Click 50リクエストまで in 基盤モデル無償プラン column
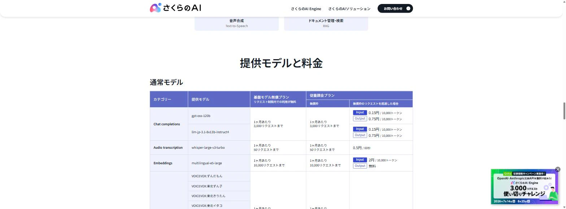This screenshot has height=209, width=566. coord(266,150)
